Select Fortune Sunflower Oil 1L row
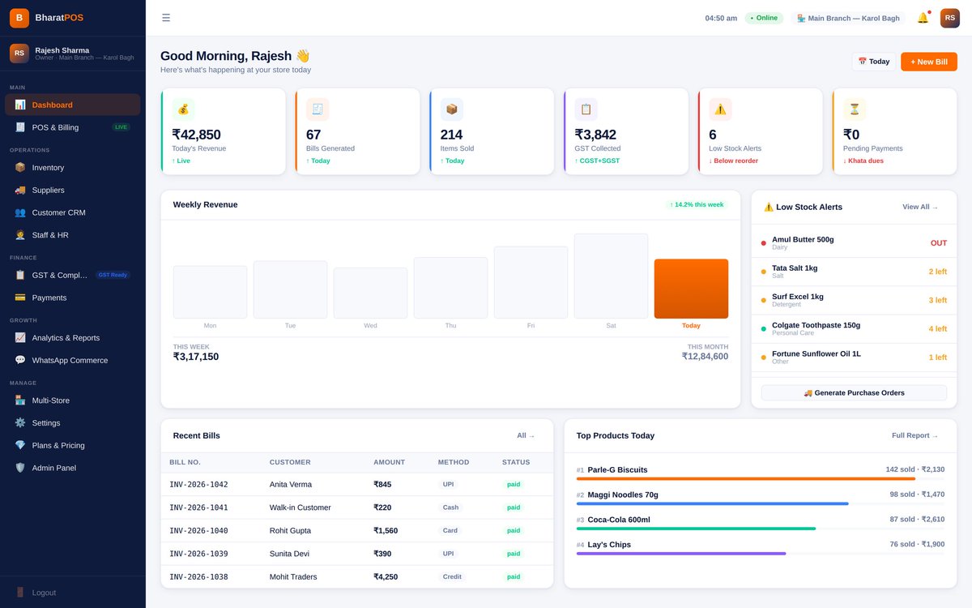Screen dimensions: 972x608 [854, 357]
